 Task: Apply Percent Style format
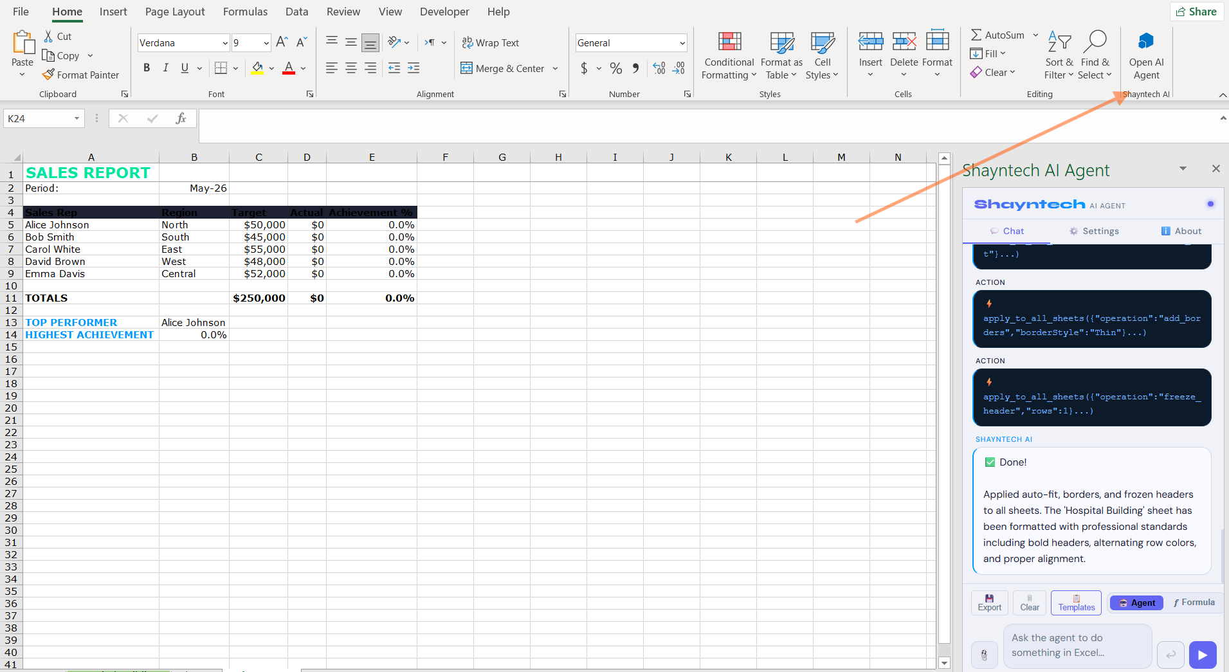point(616,68)
